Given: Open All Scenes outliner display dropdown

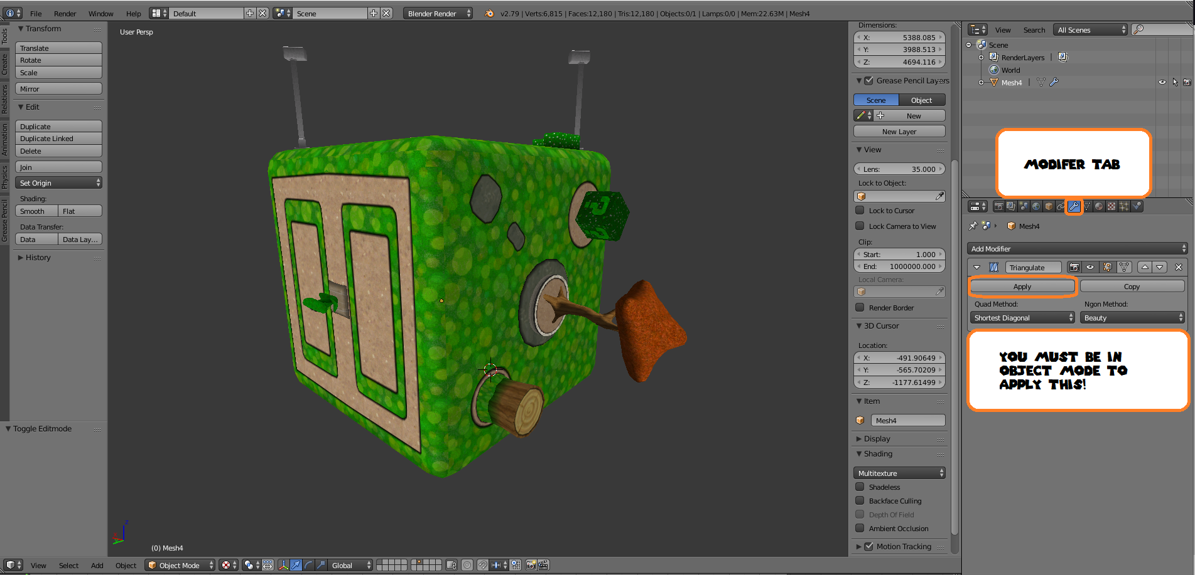Looking at the screenshot, I should (1091, 29).
